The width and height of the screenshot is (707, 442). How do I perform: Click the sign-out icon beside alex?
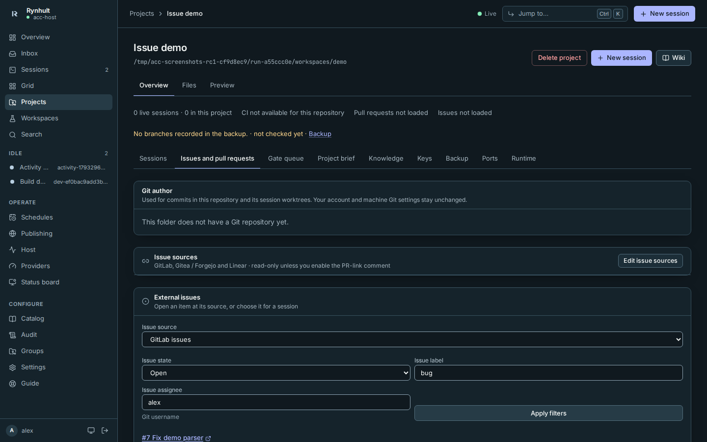(x=105, y=431)
